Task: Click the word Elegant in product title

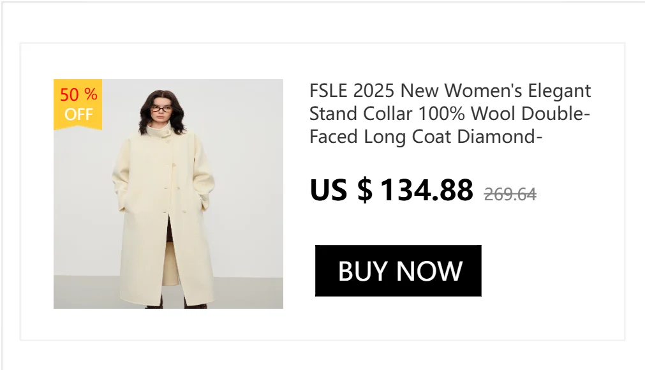Action: point(560,91)
